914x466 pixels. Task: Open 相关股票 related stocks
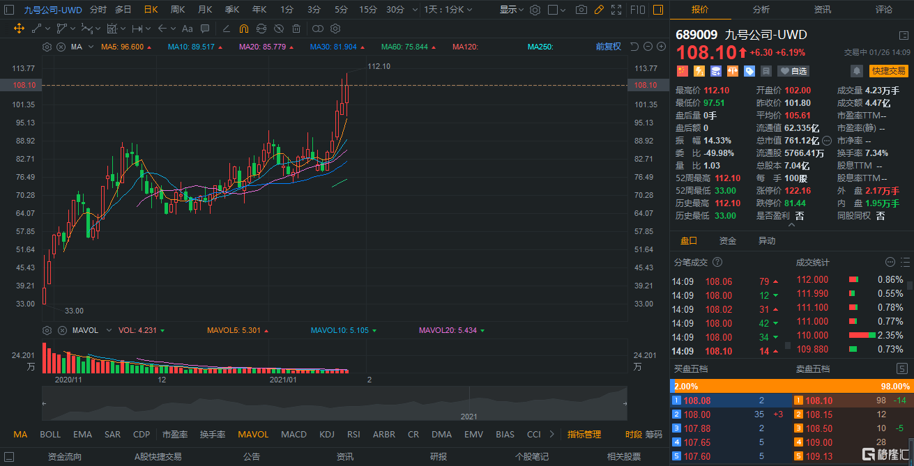click(624, 457)
